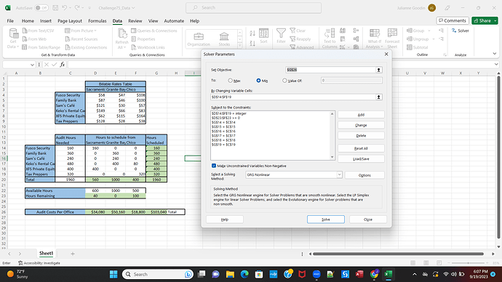
Task: Expand the Group dropdown arrow
Action: 429,31
